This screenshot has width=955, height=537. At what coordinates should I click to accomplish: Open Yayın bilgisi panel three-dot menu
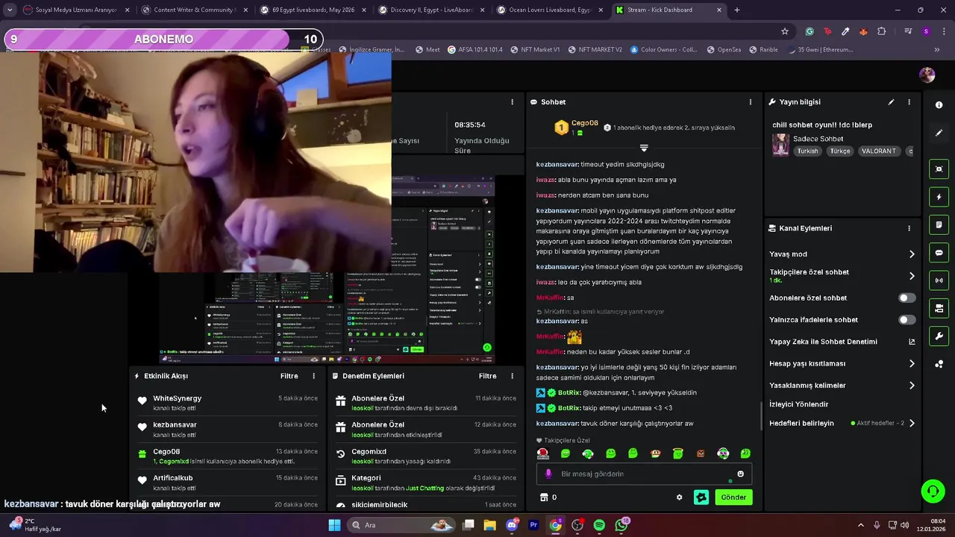[909, 102]
